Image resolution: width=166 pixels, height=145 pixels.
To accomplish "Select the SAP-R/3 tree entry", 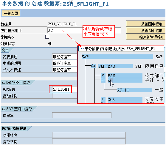I will pyautogui.click(x=116, y=66).
